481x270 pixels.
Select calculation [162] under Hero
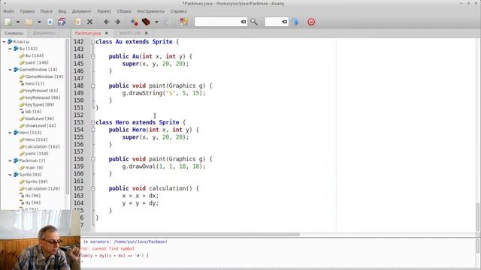[x=42, y=147]
